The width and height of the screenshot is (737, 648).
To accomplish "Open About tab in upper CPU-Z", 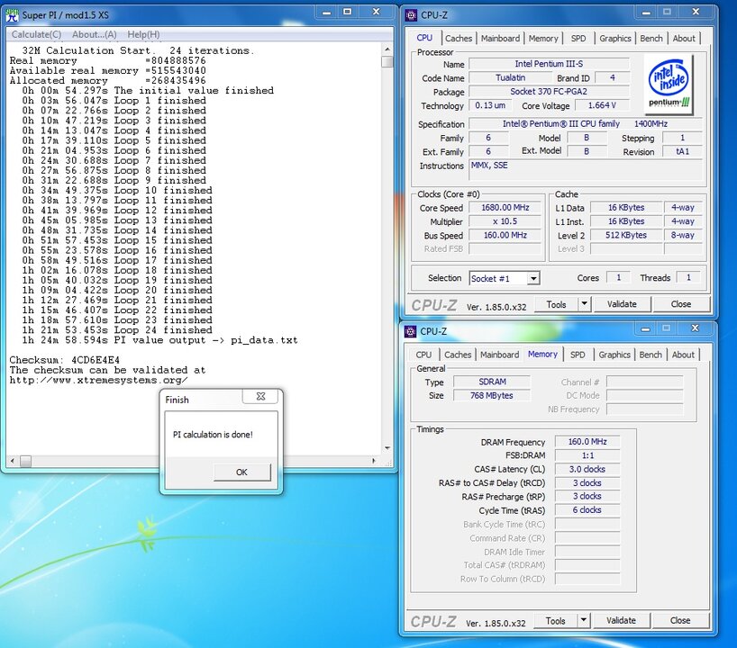I will (x=684, y=39).
